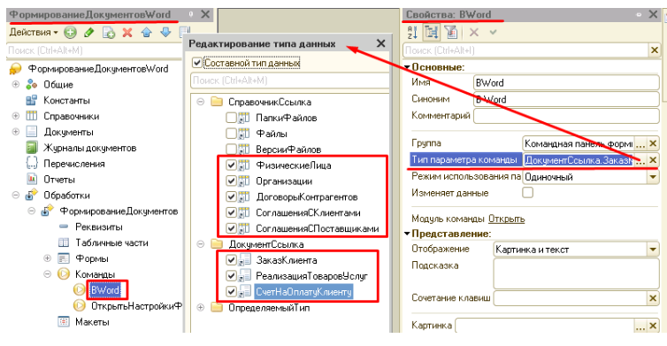The image size is (667, 346).
Task: Select the ВWord command in the tree
Action: (105, 290)
